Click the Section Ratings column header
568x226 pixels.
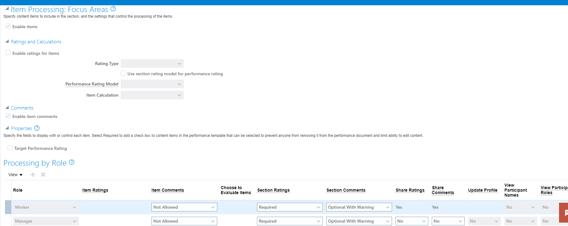coord(273,190)
